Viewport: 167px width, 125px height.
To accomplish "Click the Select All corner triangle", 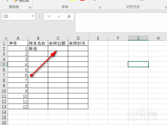I will (x=5, y=38).
